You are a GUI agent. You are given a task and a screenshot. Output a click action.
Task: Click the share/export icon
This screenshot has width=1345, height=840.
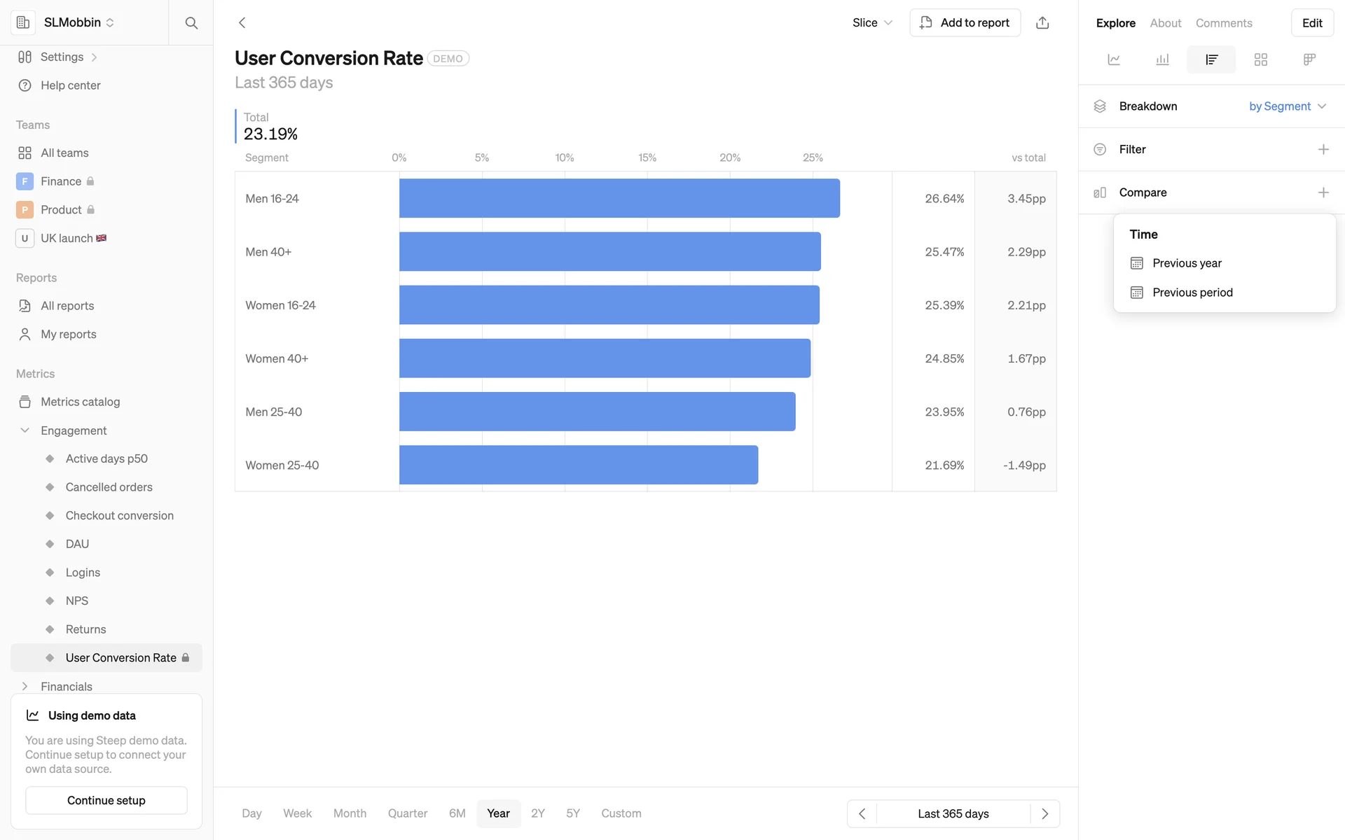click(x=1042, y=22)
